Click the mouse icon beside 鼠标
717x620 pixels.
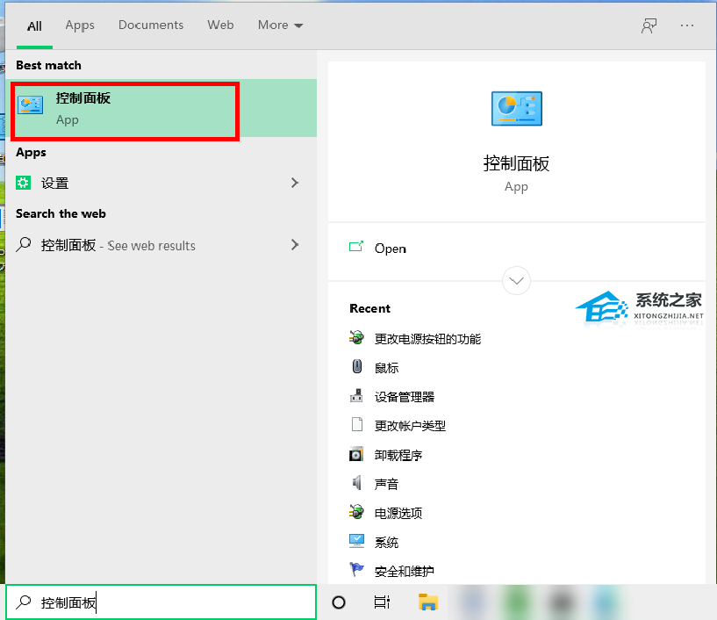(x=356, y=366)
